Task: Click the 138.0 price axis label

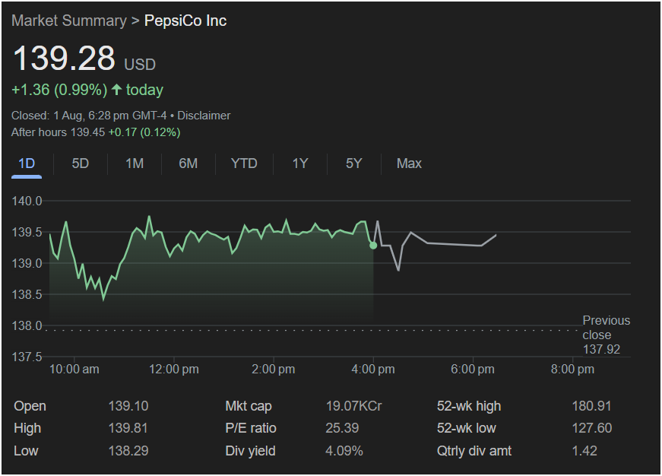Action: coord(27,326)
